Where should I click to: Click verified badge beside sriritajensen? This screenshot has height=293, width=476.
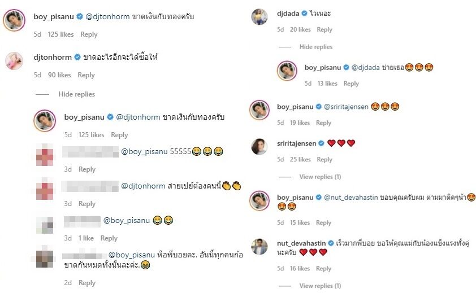point(321,143)
